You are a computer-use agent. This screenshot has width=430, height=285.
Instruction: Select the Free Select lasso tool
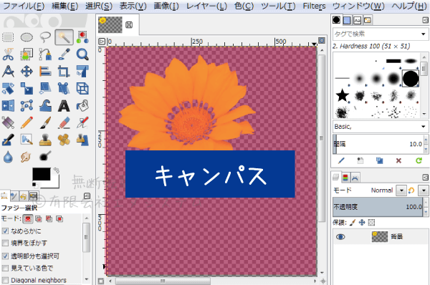[45, 37]
